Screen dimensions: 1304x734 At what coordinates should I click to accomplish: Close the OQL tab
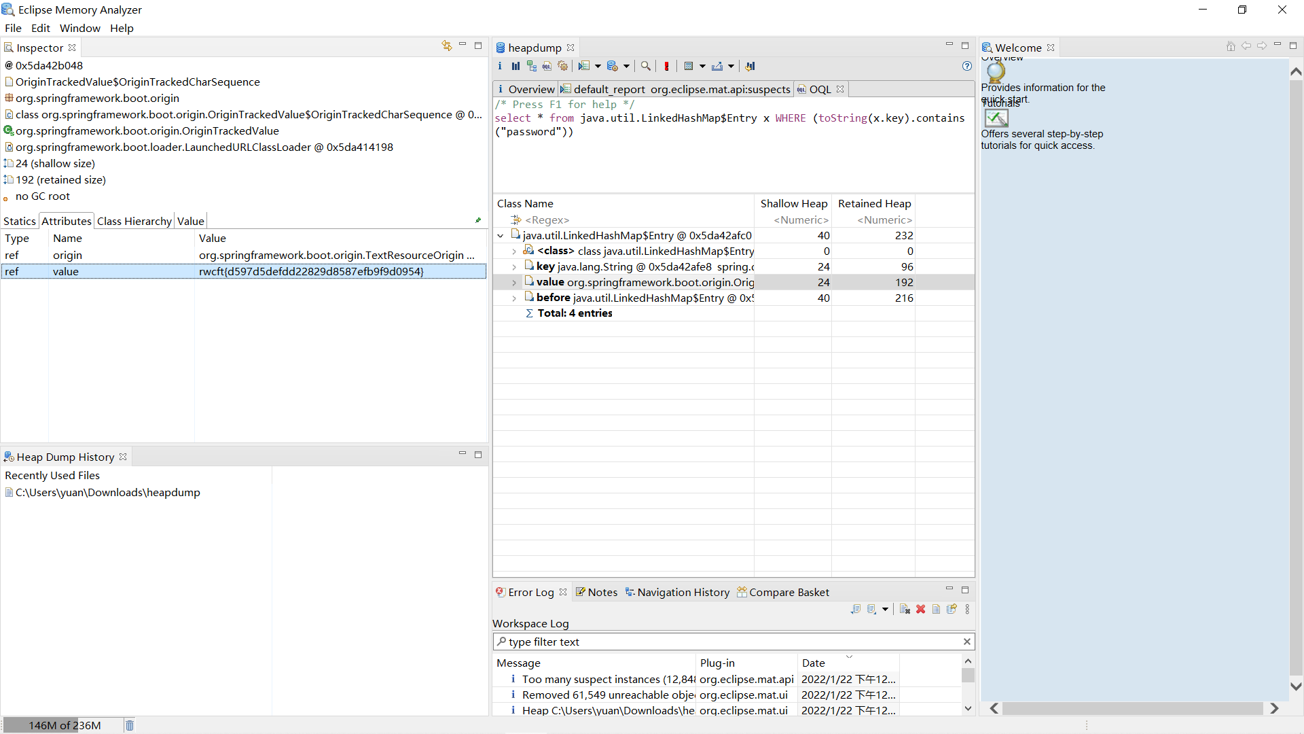[840, 89]
